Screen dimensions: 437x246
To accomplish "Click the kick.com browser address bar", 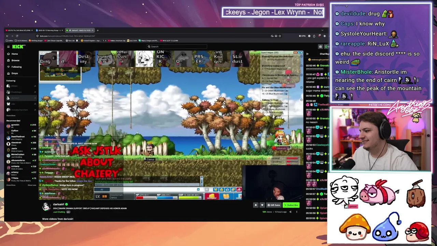I will tap(154, 36).
